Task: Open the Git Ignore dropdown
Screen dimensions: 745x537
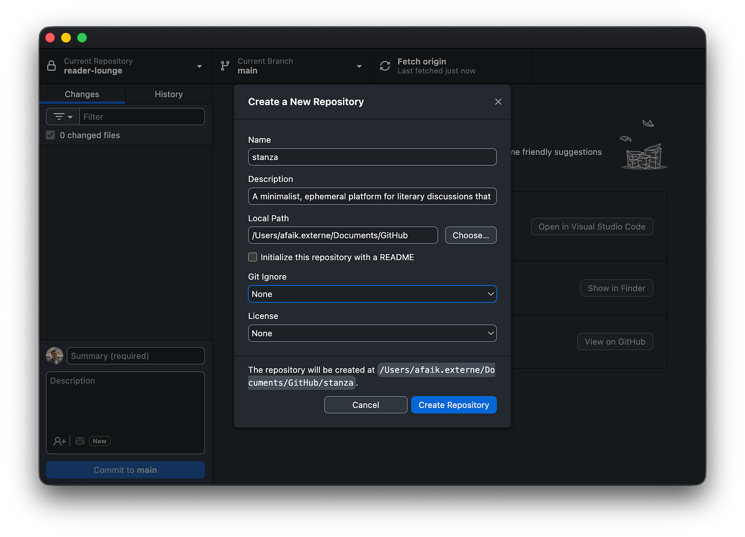Action: 372,294
